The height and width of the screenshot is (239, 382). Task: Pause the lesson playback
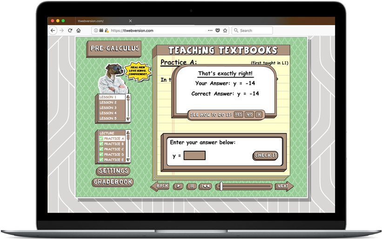[x=191, y=186]
